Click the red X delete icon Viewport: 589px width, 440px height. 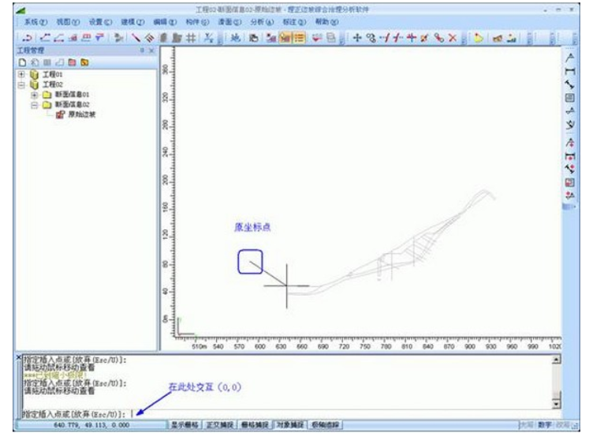pyautogui.click(x=453, y=38)
